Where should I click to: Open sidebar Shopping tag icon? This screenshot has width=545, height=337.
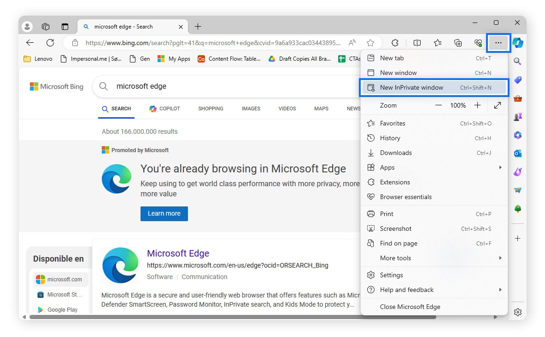tap(517, 80)
